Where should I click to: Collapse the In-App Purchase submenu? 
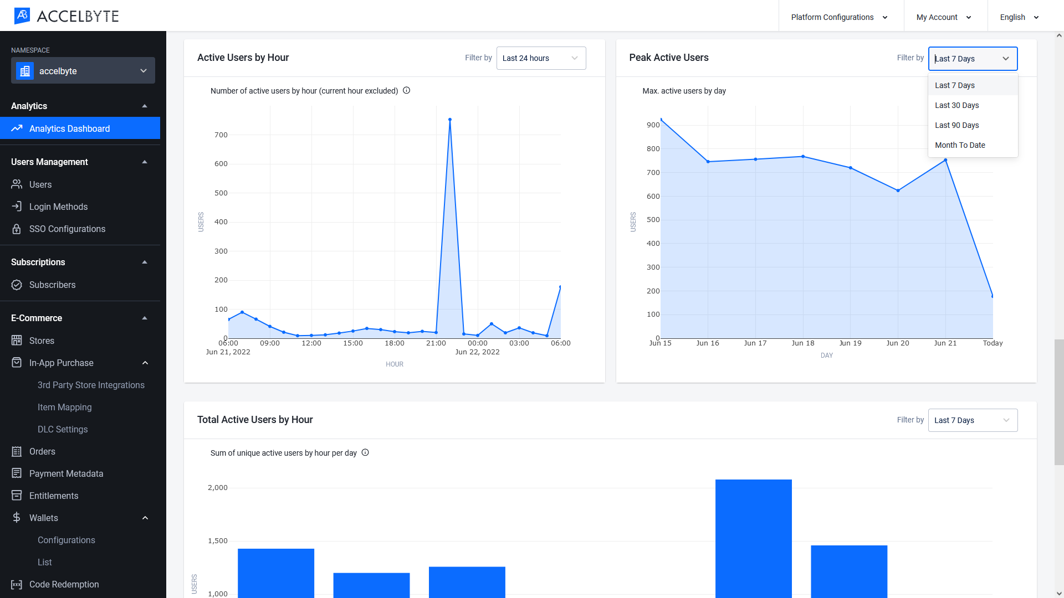145,362
